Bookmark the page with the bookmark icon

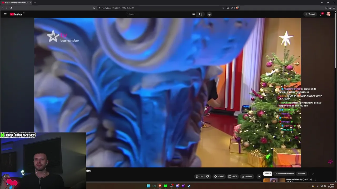(x=94, y=8)
